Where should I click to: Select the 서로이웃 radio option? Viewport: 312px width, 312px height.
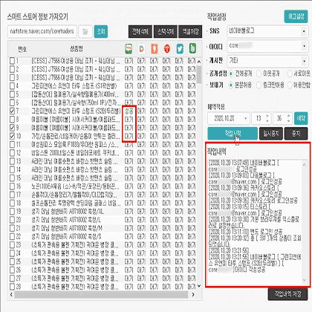[x=290, y=74]
